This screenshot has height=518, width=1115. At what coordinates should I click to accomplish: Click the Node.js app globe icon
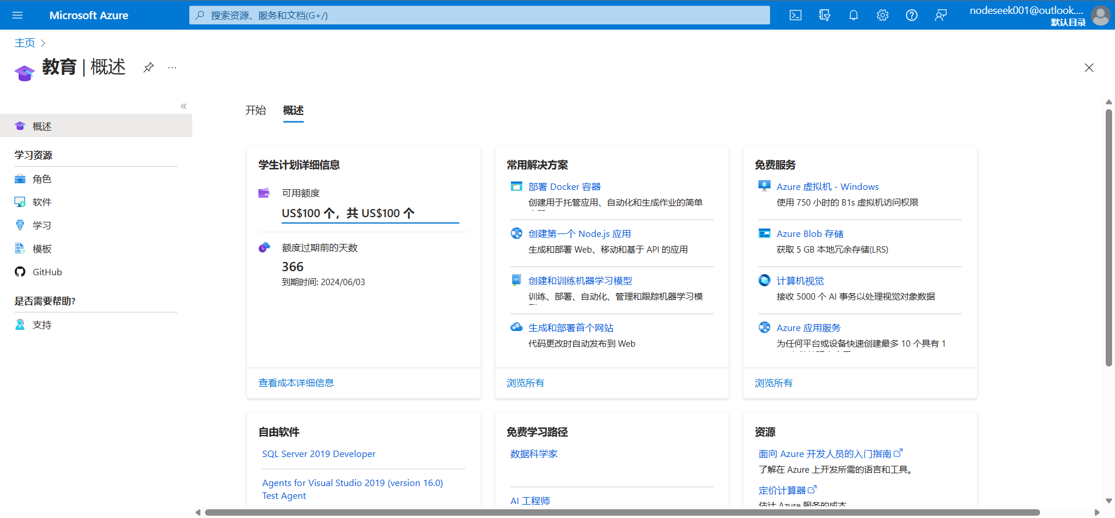(x=516, y=233)
